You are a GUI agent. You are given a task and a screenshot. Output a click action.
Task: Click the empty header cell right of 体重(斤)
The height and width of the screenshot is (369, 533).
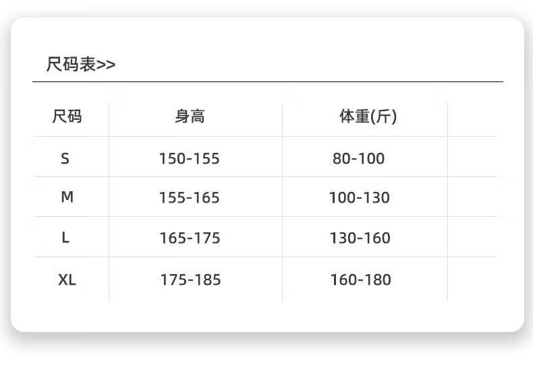[472, 118]
